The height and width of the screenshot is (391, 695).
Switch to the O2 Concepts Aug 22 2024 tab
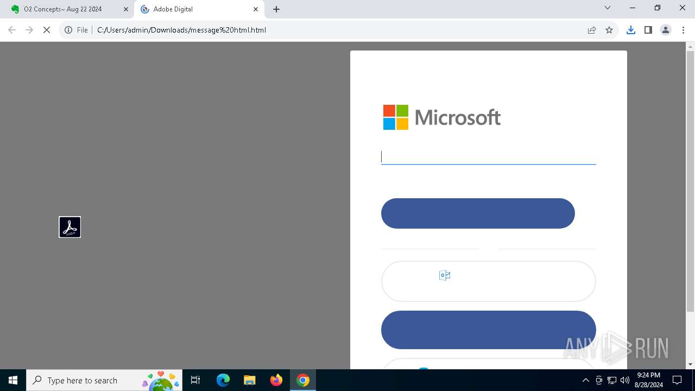click(x=68, y=9)
